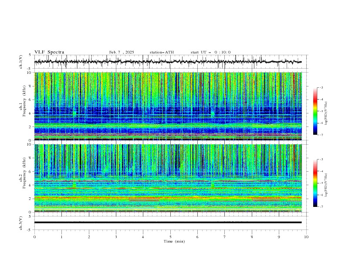Image resolution: width=345 pixels, height=266 pixels.
Task: Click the color scale bar beside ch.1 spectrogram
Action: click(x=315, y=111)
